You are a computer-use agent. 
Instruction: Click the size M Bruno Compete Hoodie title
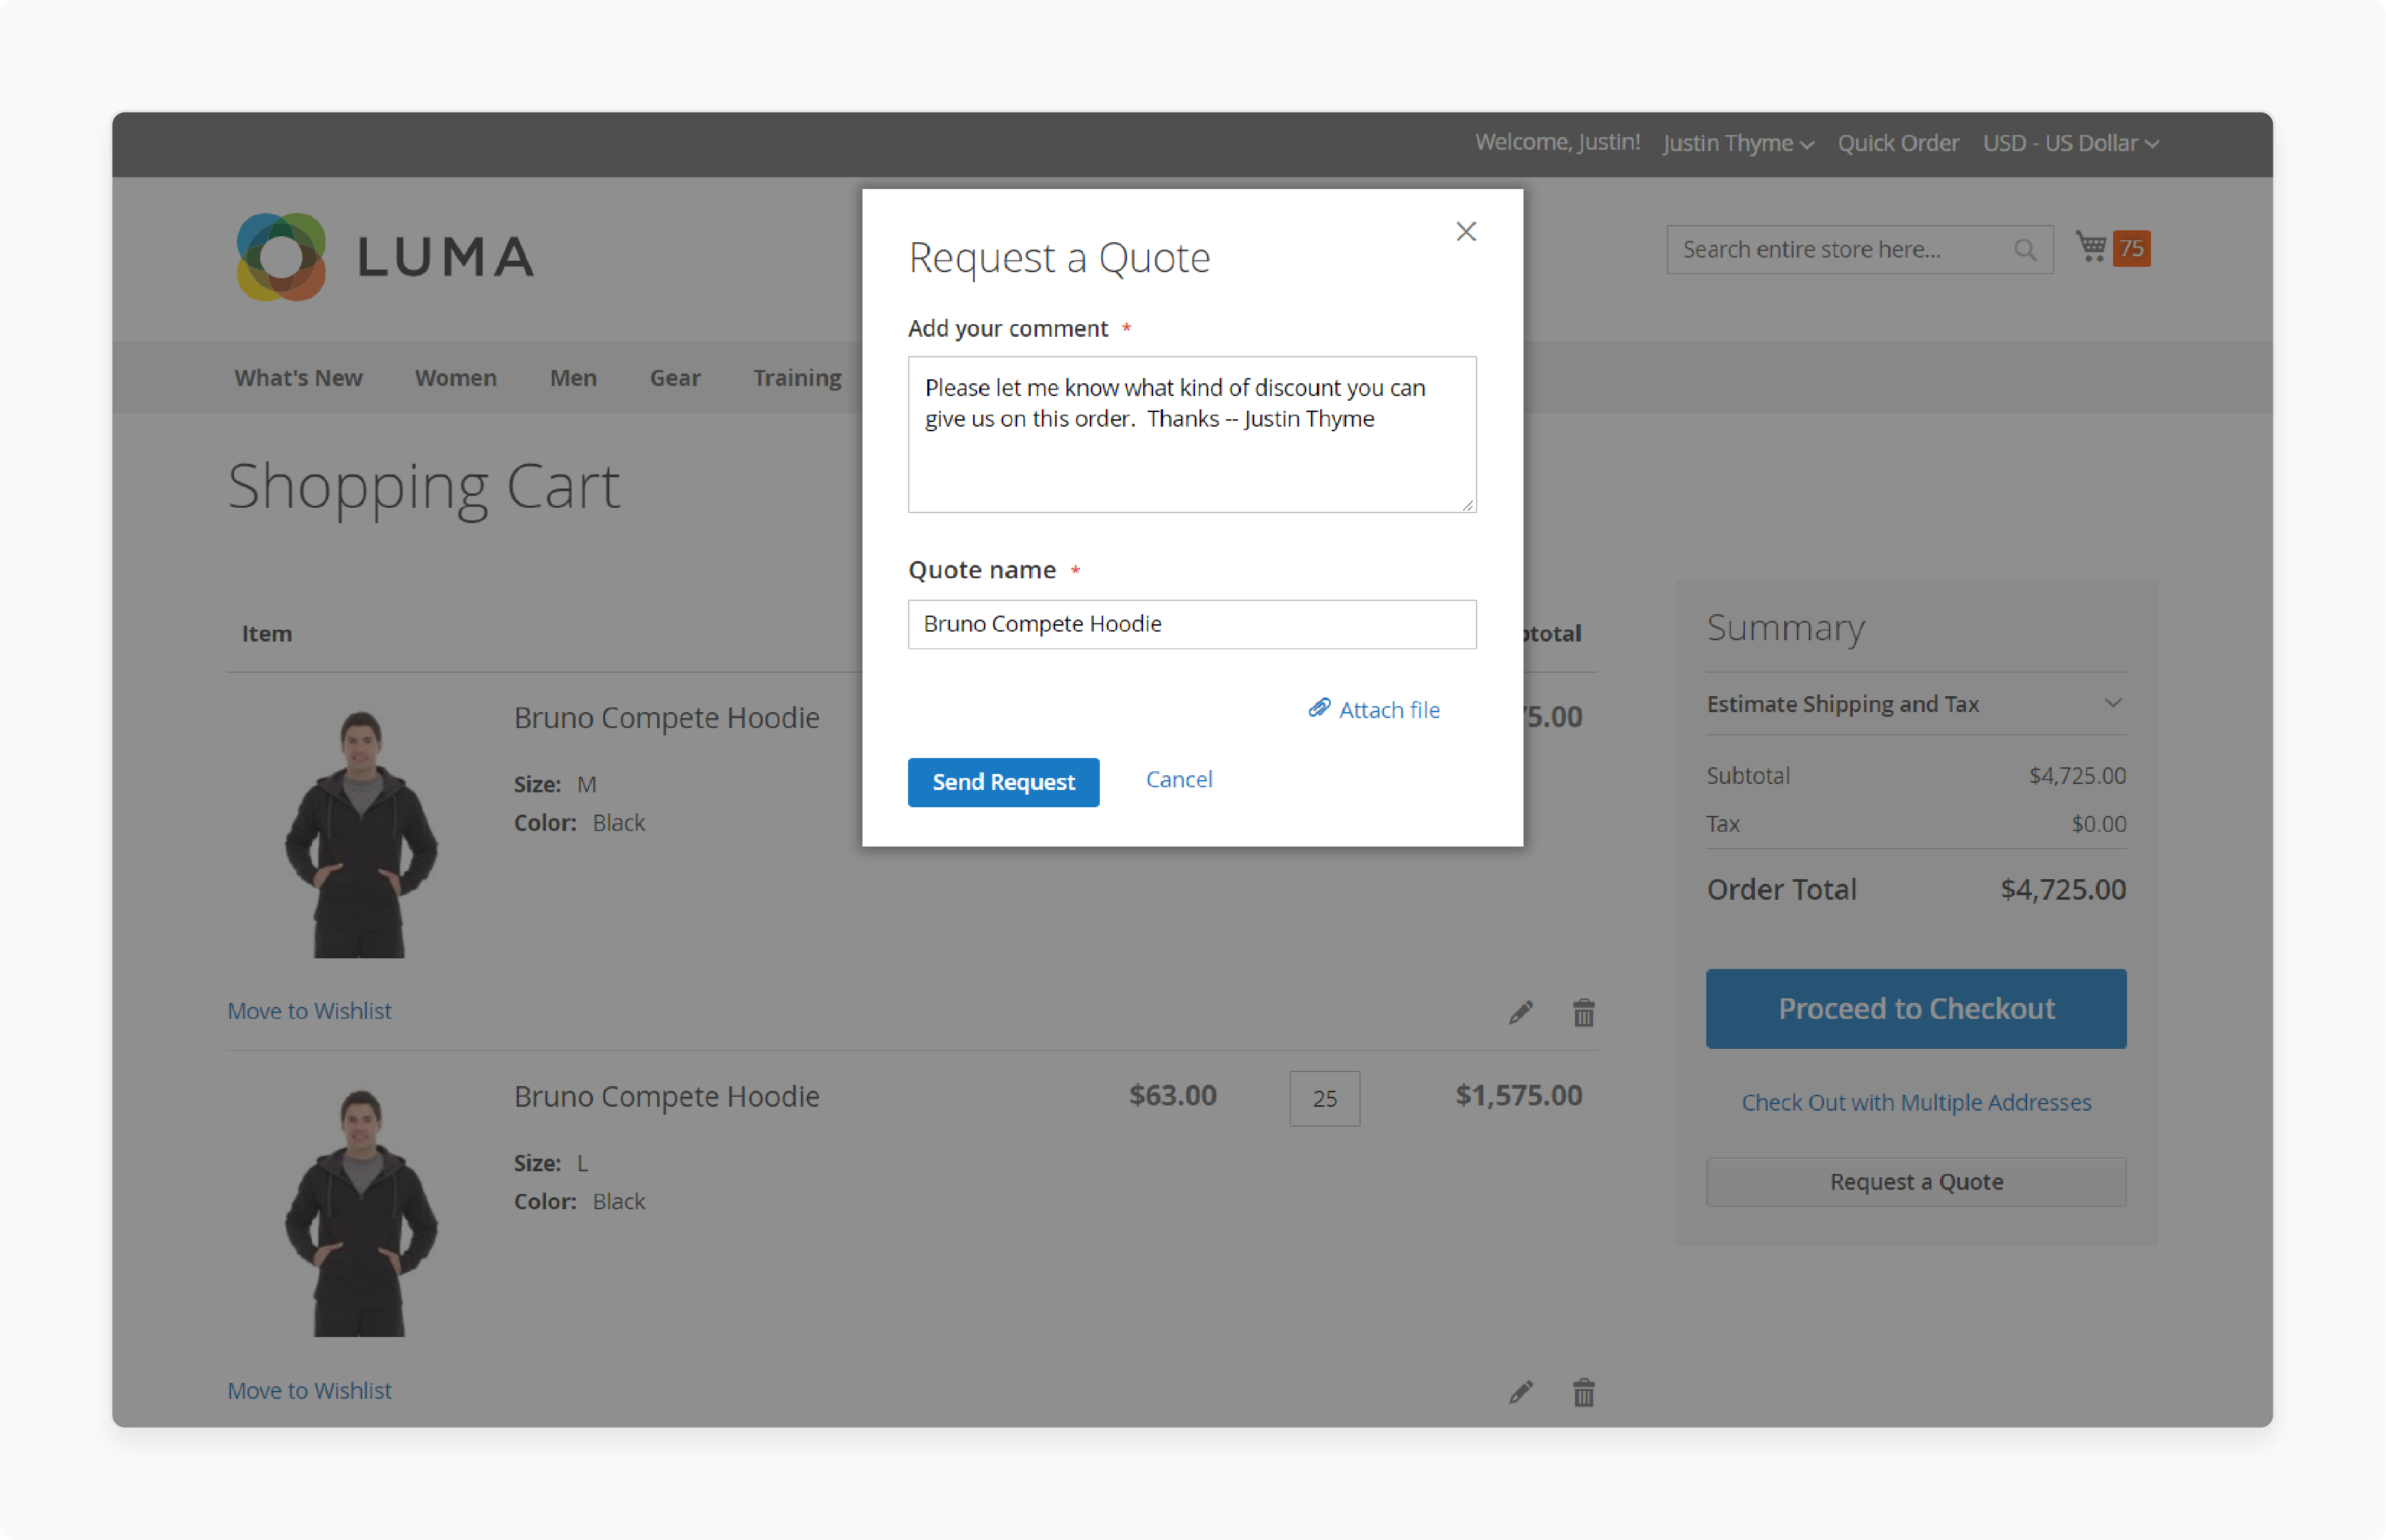(666, 718)
